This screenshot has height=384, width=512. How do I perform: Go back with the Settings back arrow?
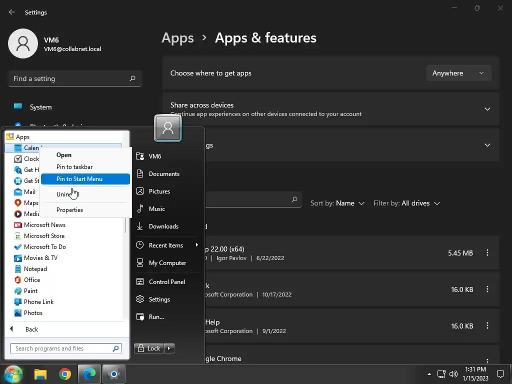(x=12, y=12)
